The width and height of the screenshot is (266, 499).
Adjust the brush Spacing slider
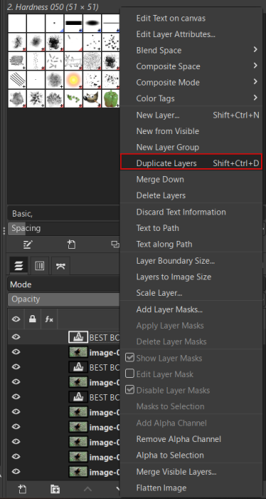coord(63,229)
